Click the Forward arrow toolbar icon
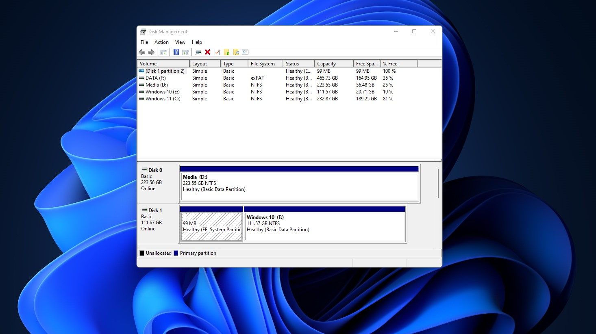This screenshot has width=596, height=334. [x=151, y=52]
